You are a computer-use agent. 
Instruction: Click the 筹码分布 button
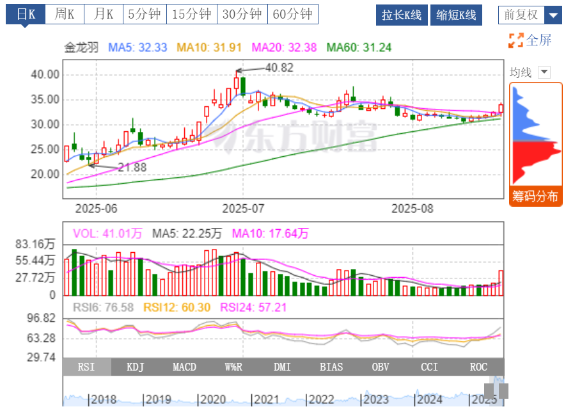(x=535, y=196)
